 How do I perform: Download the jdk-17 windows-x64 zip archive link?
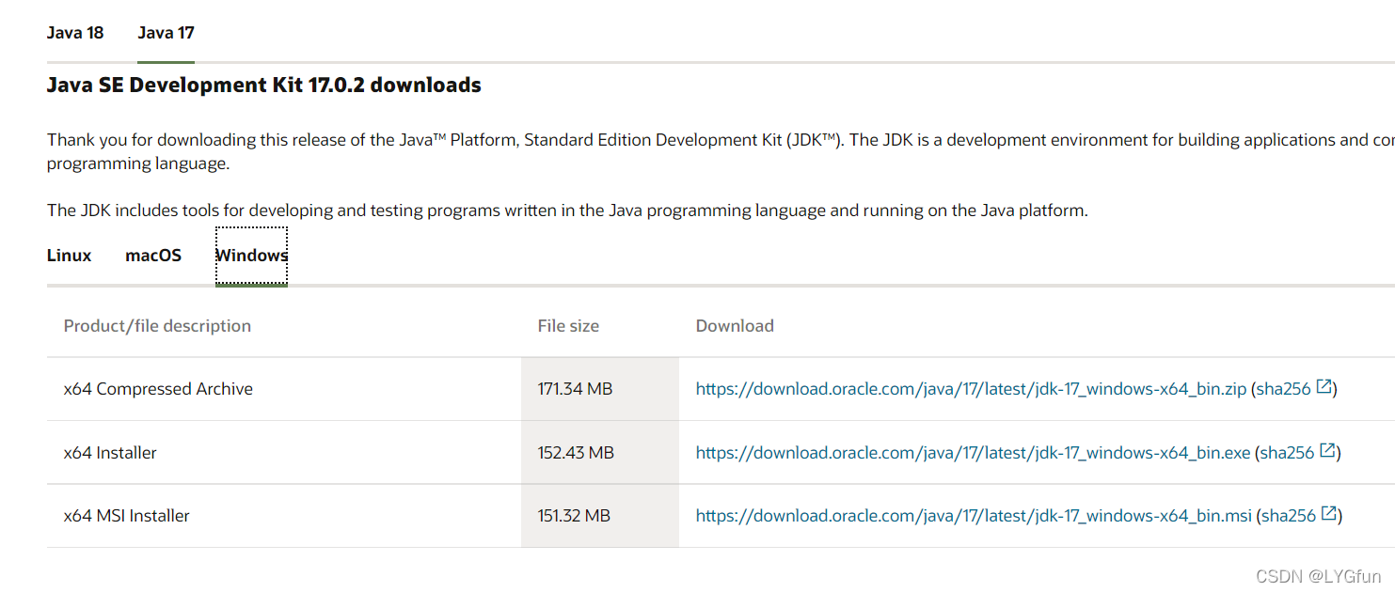[971, 389]
